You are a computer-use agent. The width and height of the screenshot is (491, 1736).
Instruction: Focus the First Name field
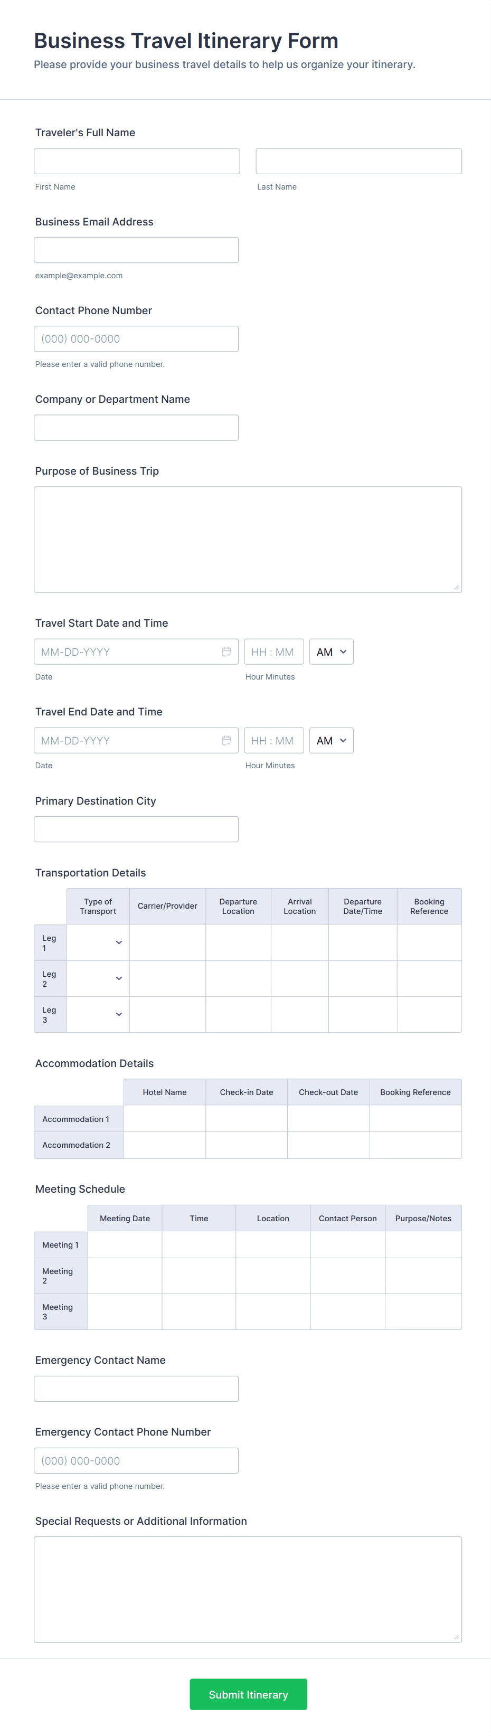(137, 161)
